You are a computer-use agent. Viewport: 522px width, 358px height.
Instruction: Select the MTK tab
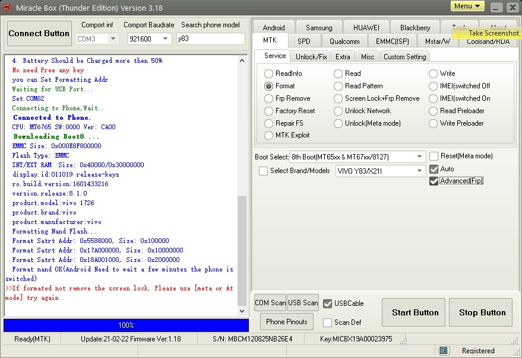(270, 40)
